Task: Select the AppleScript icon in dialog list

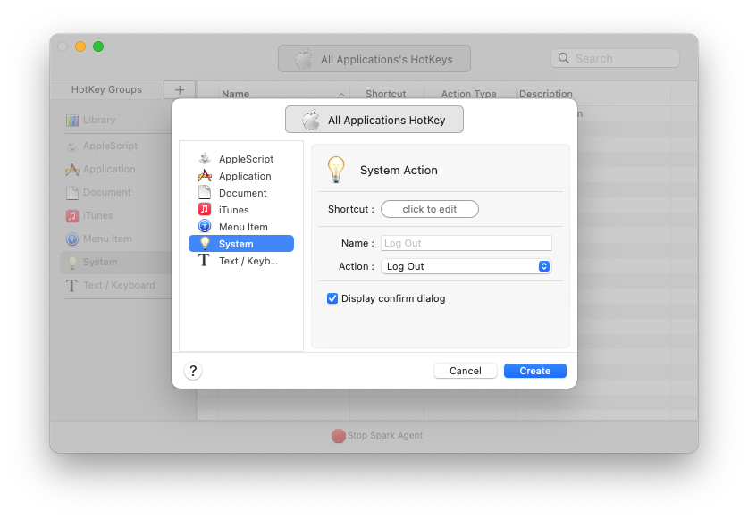Action: click(x=205, y=159)
